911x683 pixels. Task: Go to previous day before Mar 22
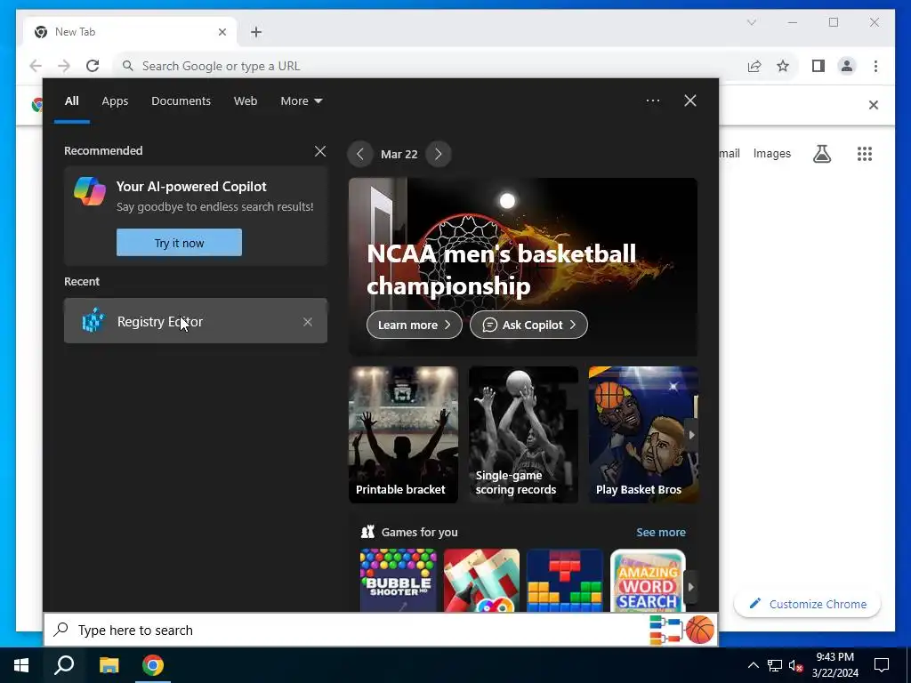pos(360,154)
